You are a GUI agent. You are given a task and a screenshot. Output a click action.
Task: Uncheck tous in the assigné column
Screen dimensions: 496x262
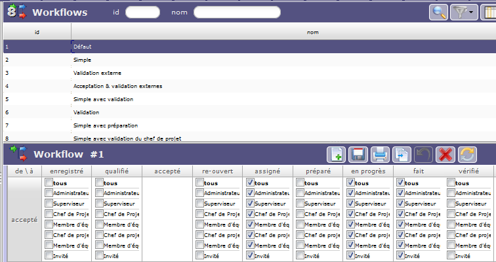click(250, 183)
